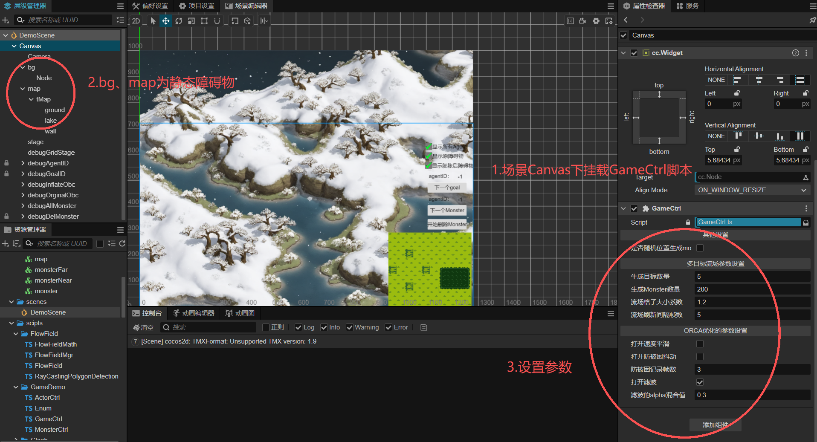Switch to the 动画编辑器 tab
Image resolution: width=817 pixels, height=442 pixels.
pyautogui.click(x=194, y=313)
